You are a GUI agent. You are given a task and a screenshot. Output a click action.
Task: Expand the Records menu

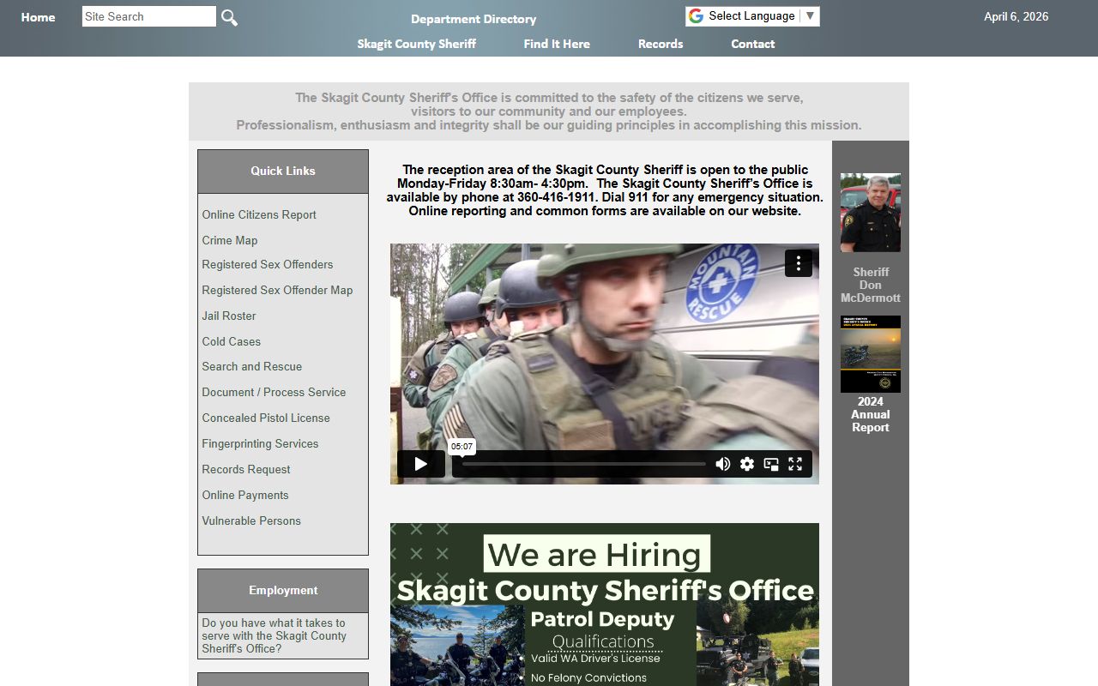point(661,44)
